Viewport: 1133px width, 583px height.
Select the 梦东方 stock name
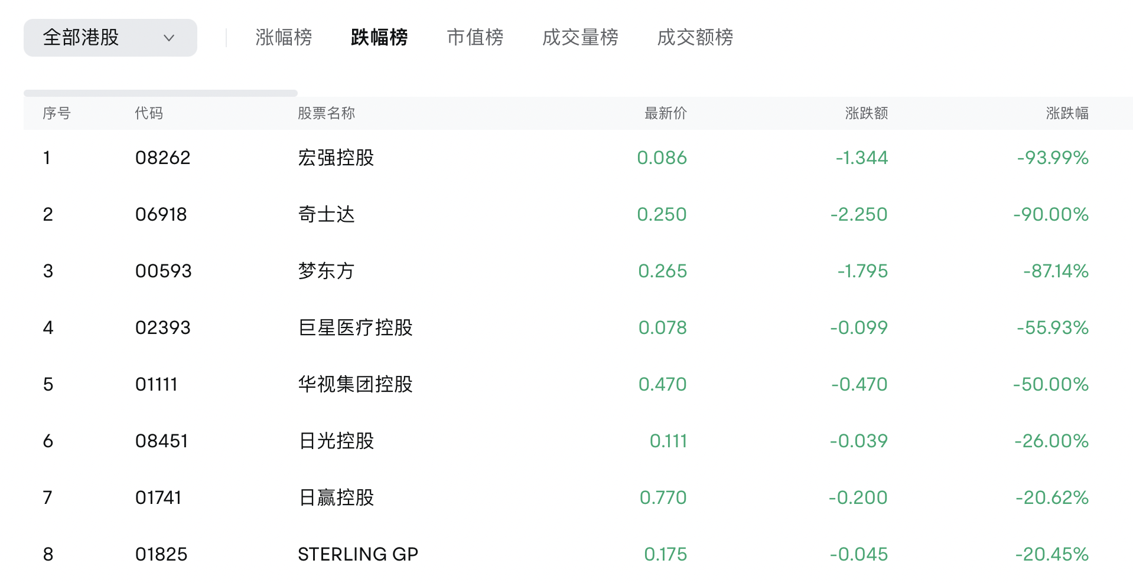point(326,271)
